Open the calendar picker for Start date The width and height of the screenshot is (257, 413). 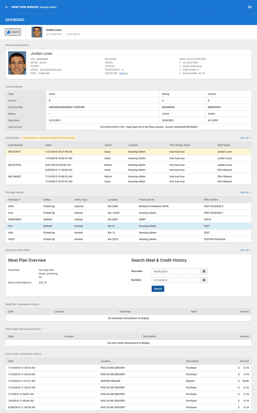204,271
